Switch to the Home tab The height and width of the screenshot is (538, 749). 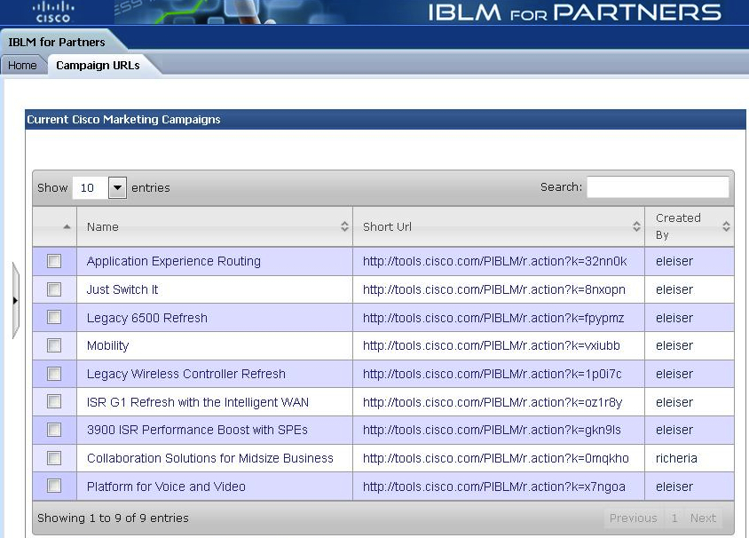coord(23,64)
